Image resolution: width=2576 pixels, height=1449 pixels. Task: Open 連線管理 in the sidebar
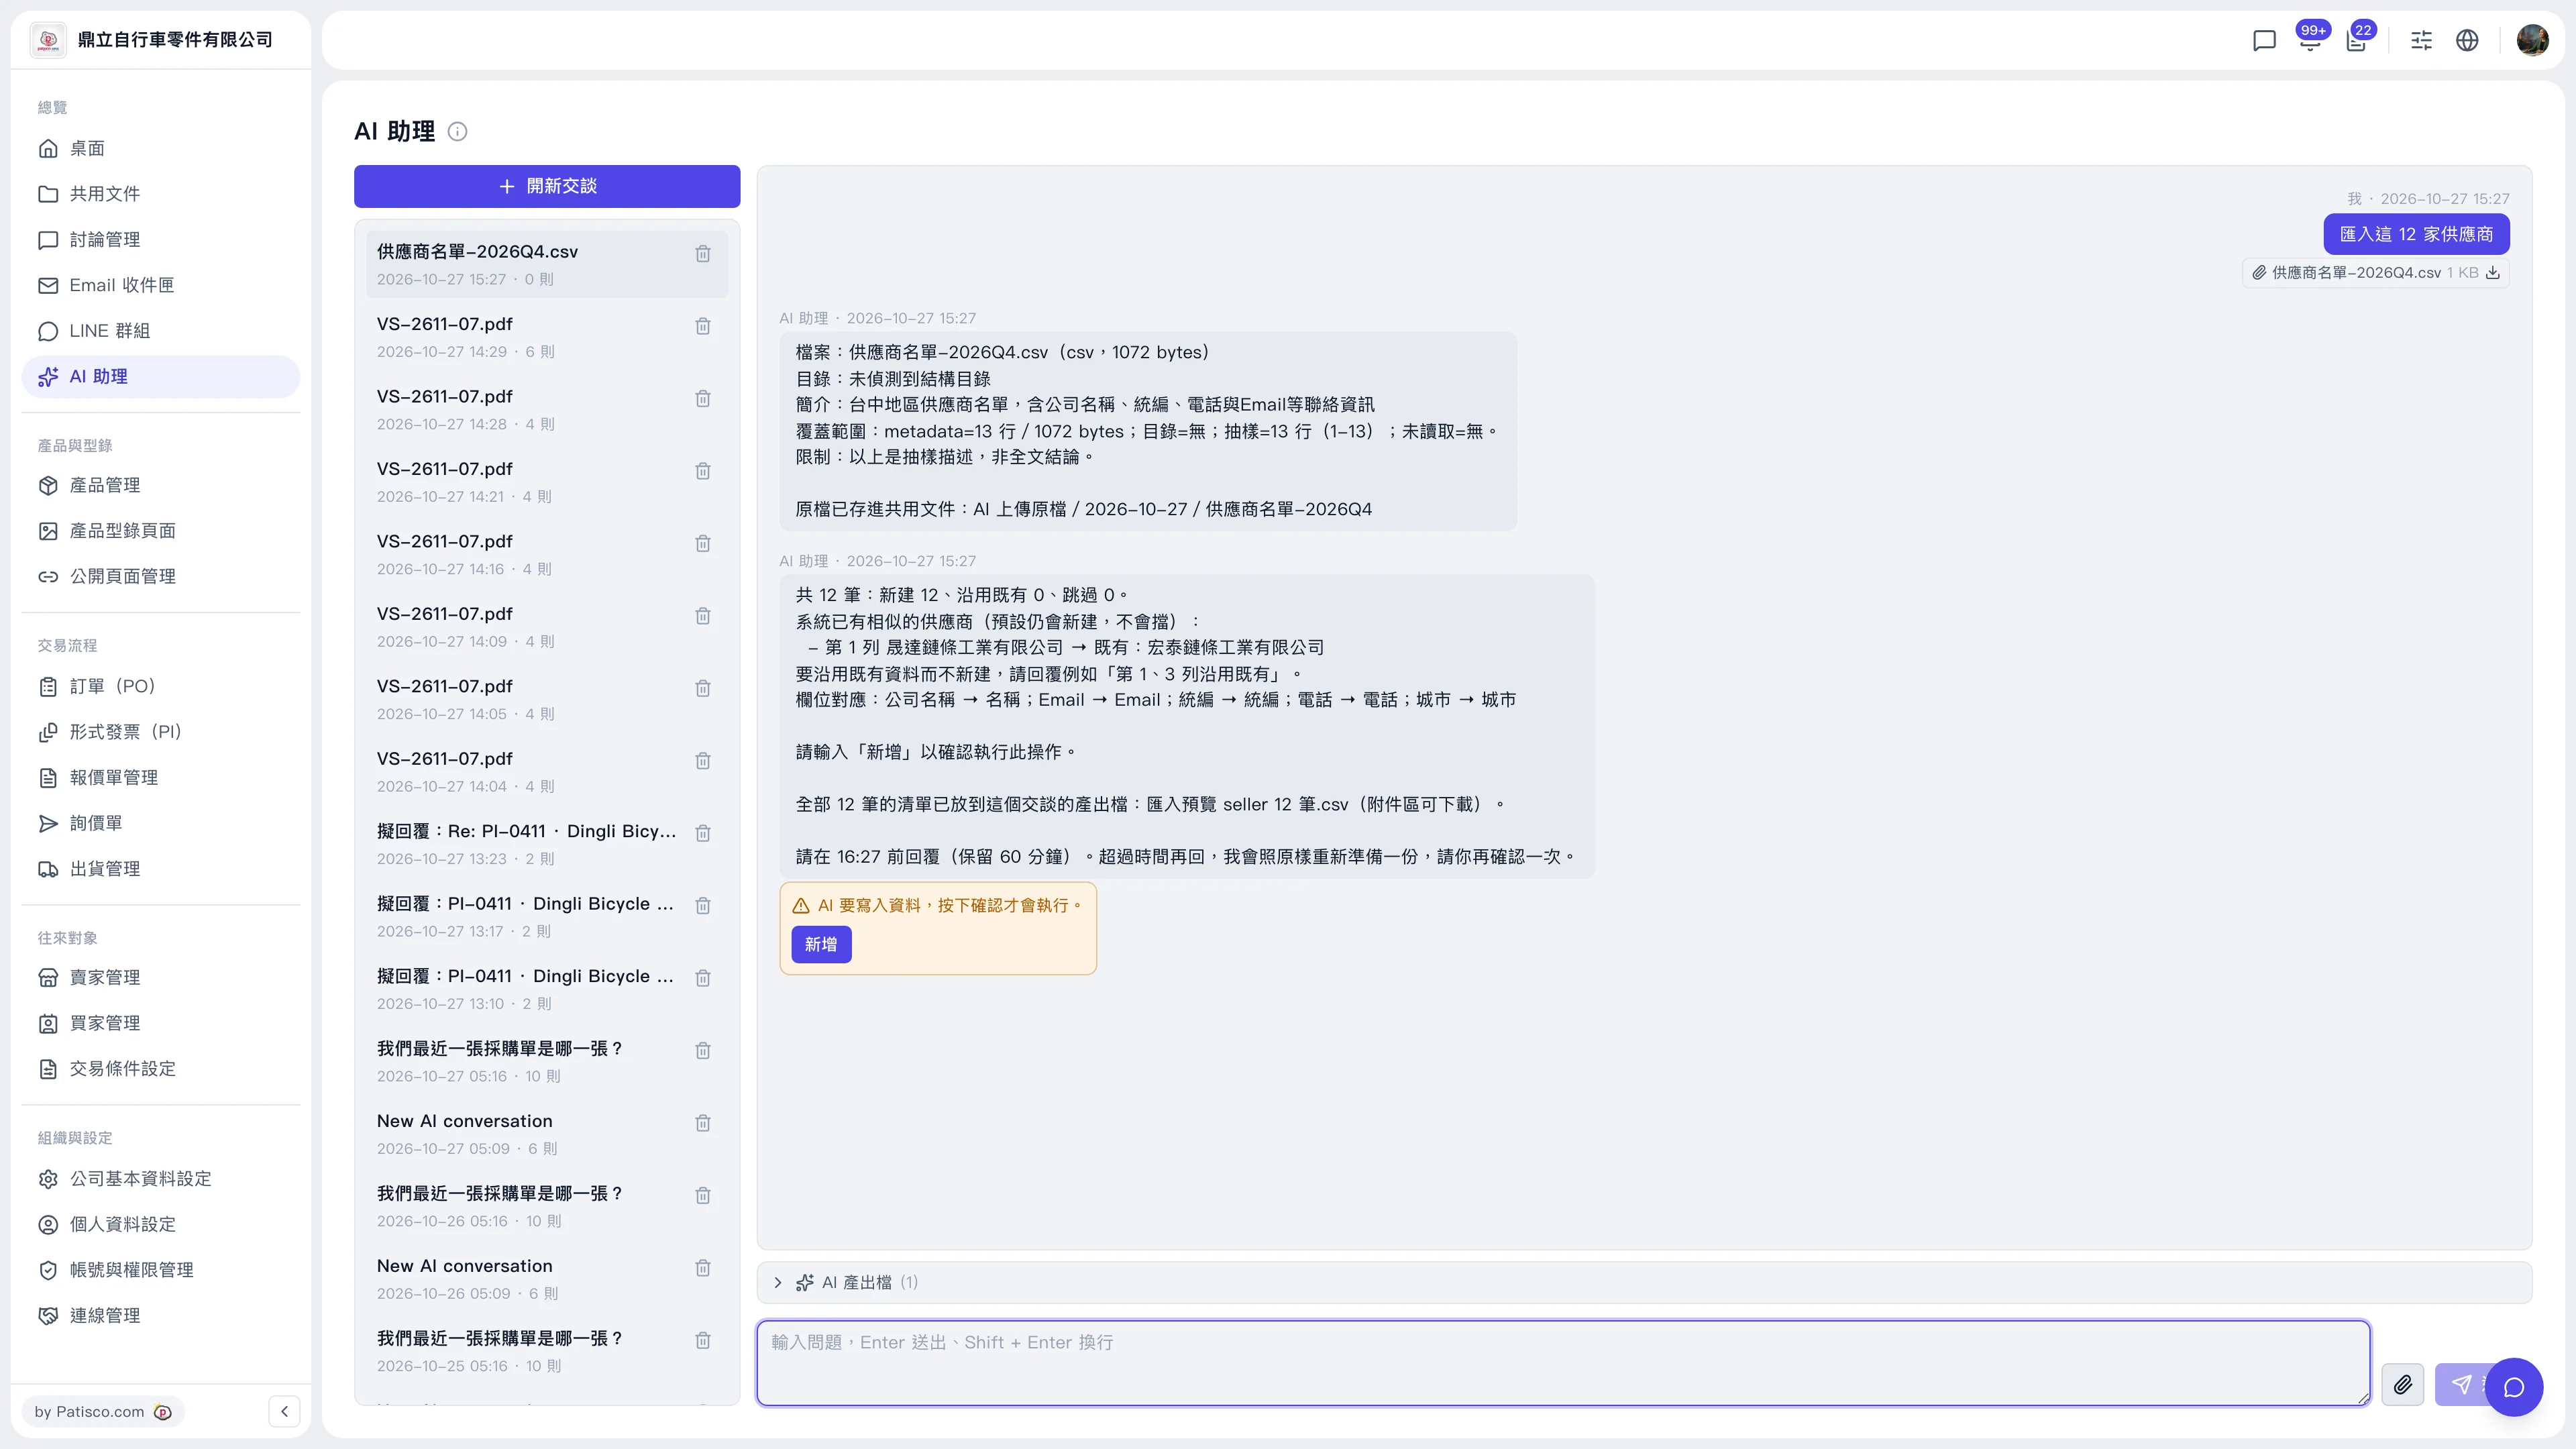click(x=161, y=1315)
